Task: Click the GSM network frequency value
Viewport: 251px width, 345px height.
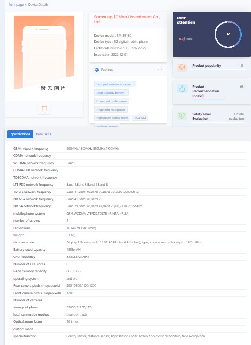Action: [x=93, y=149]
